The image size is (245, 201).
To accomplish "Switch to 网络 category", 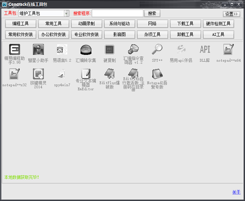I will click(x=153, y=24).
